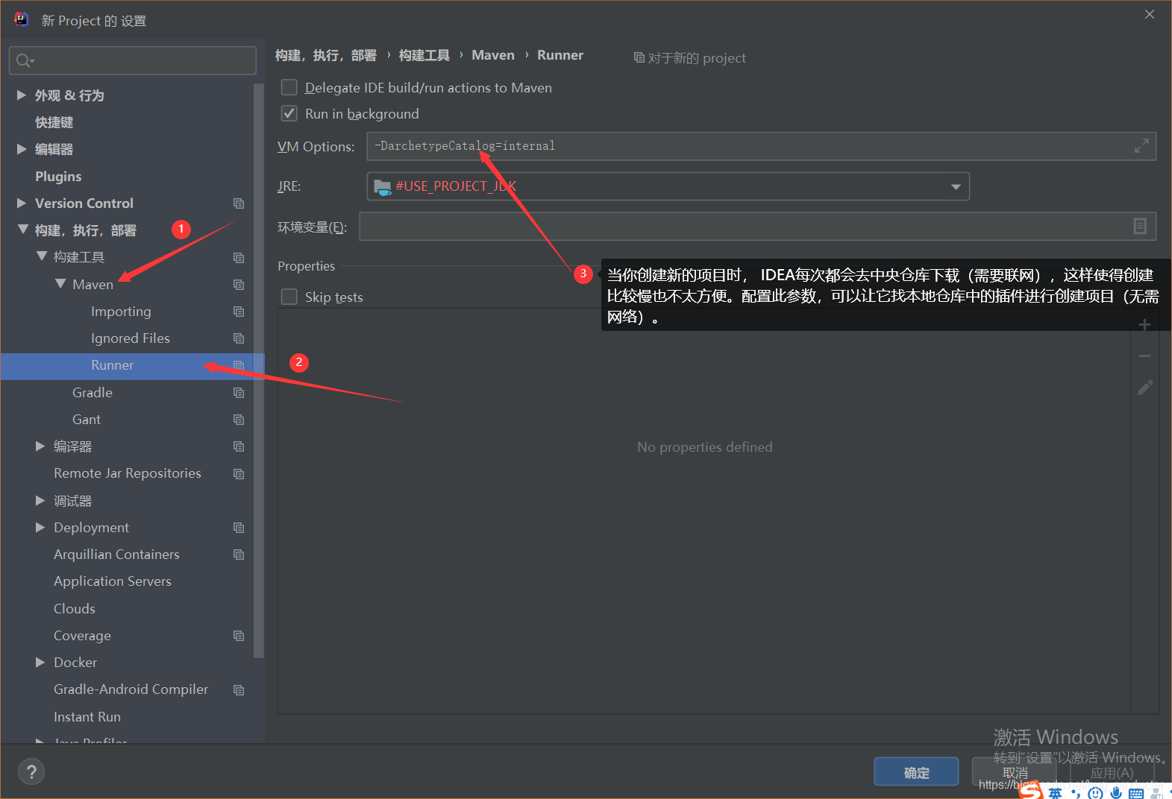Viewport: 1172px width, 799px height.
Task: Click project-level icon beside Version Control
Action: pyautogui.click(x=239, y=203)
